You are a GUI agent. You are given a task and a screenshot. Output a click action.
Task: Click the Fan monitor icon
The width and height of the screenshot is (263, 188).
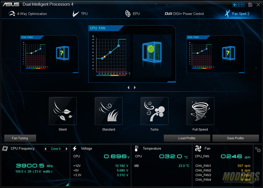pyautogui.click(x=198, y=149)
